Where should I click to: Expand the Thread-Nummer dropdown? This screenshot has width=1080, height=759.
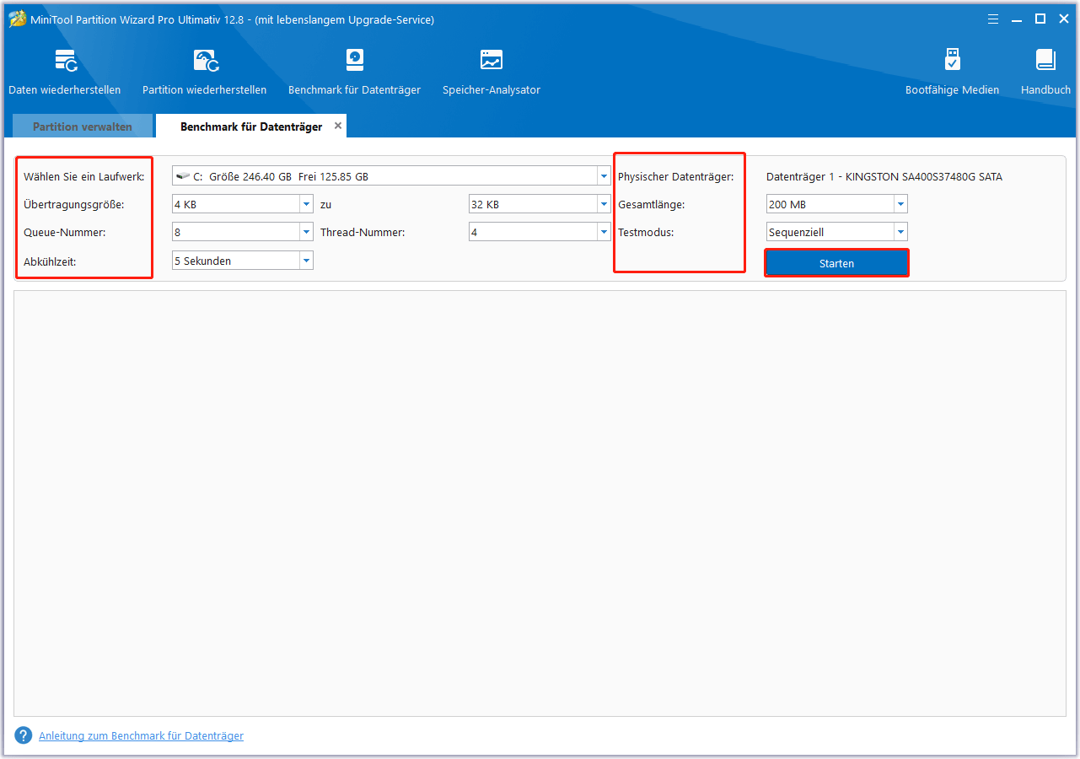point(604,233)
